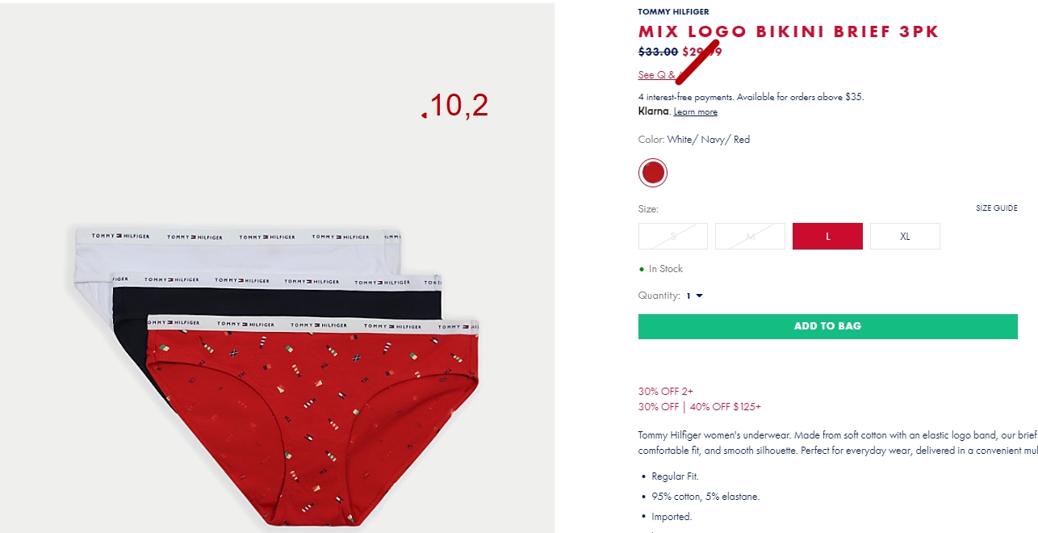This screenshot has height=533, width=1038.
Task: Choose size M option
Action: click(x=751, y=236)
